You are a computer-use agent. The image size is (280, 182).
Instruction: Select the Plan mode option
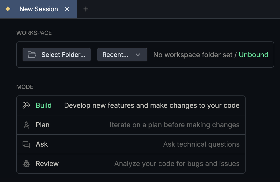click(43, 125)
